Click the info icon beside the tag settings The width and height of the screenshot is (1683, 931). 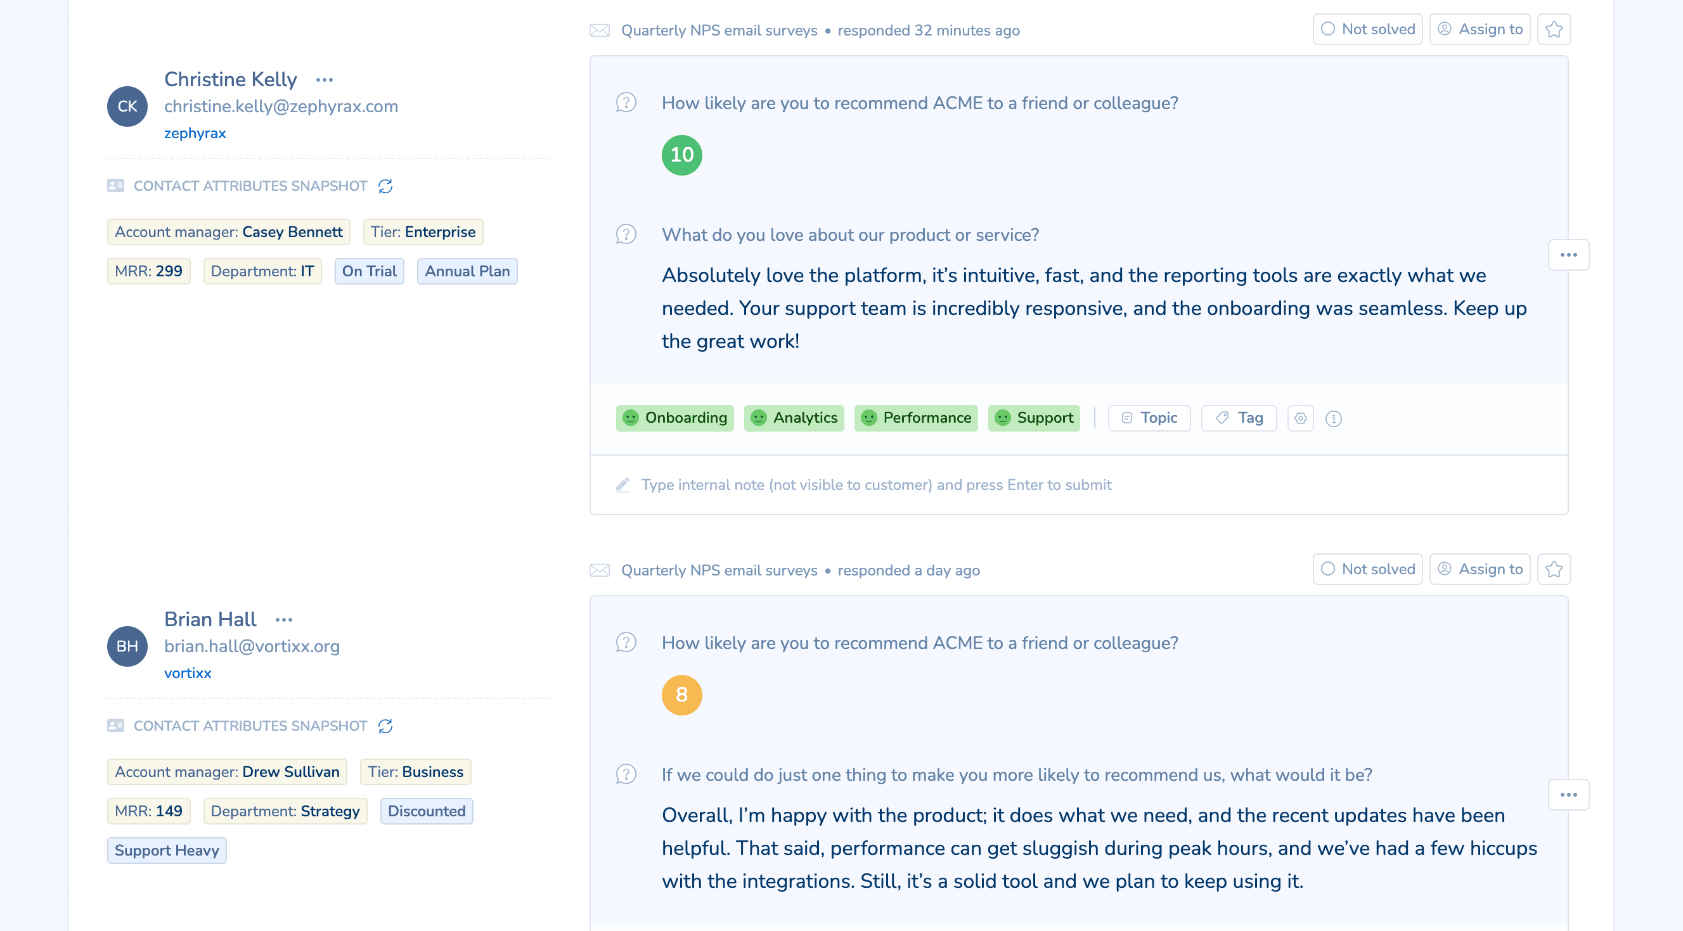point(1333,419)
